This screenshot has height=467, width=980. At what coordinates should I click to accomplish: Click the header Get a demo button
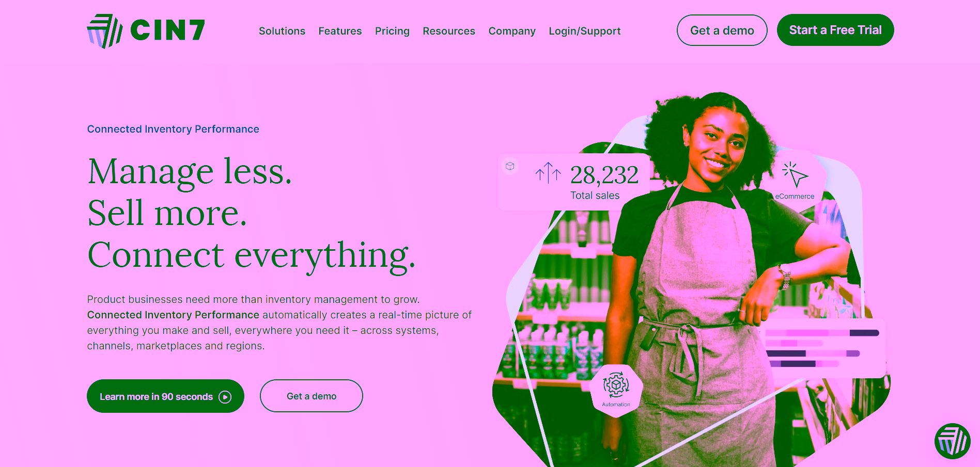pos(722,30)
